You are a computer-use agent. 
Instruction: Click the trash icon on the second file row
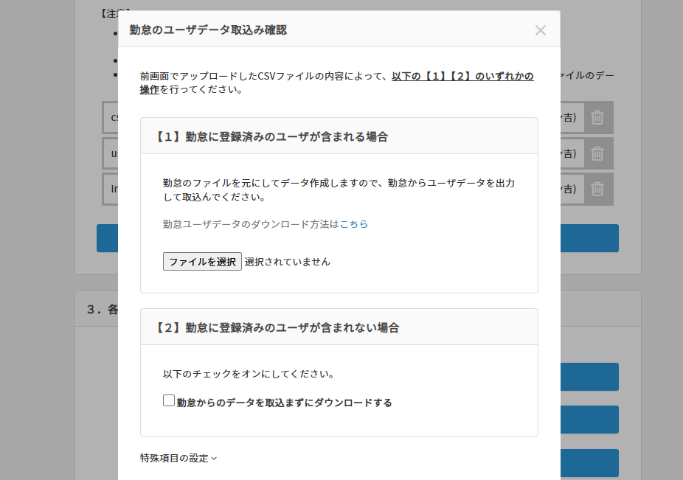point(597,153)
